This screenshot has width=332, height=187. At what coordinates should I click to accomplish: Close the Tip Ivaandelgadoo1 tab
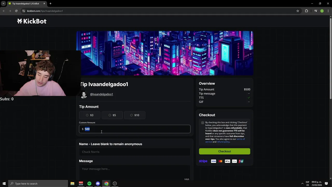tap(44, 4)
